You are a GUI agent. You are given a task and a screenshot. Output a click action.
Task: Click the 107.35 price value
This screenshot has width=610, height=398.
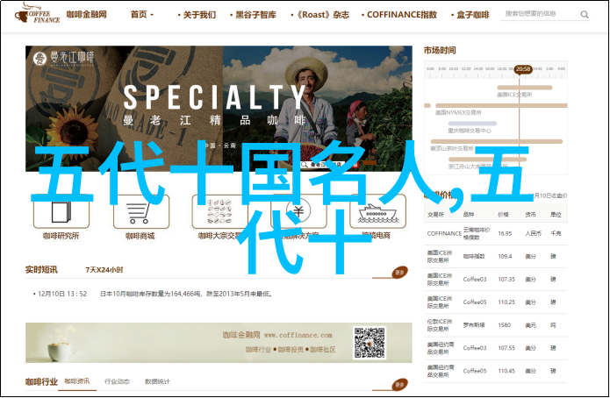click(x=506, y=280)
